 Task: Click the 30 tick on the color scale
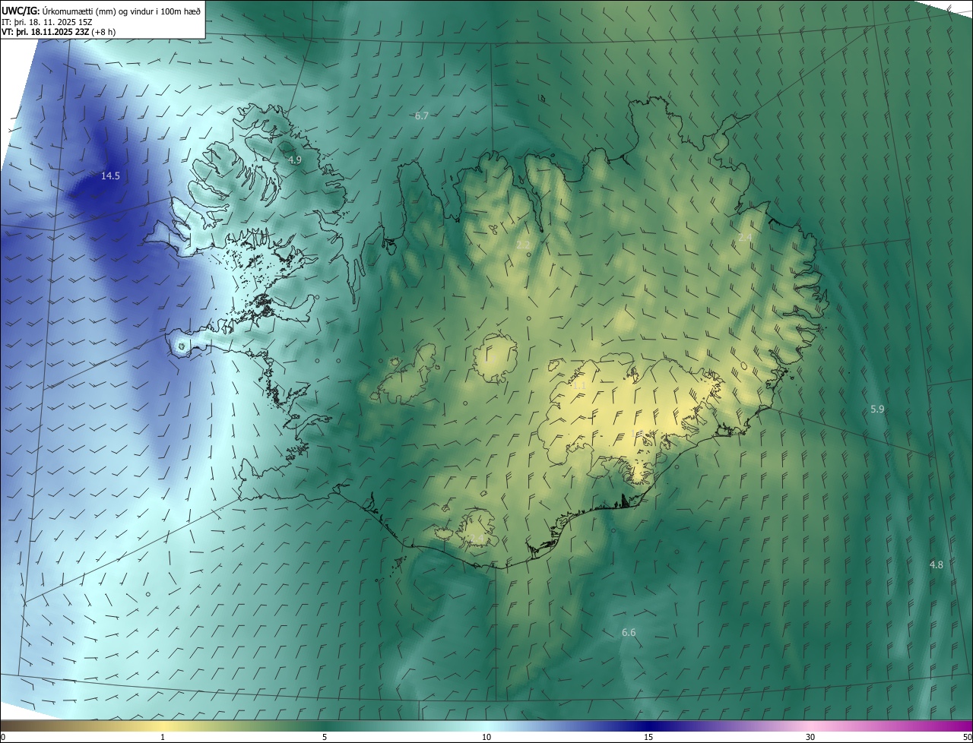(x=810, y=737)
